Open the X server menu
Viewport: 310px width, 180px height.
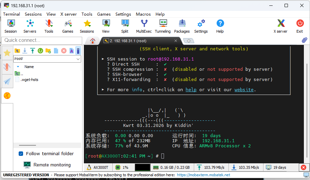click(x=68, y=14)
